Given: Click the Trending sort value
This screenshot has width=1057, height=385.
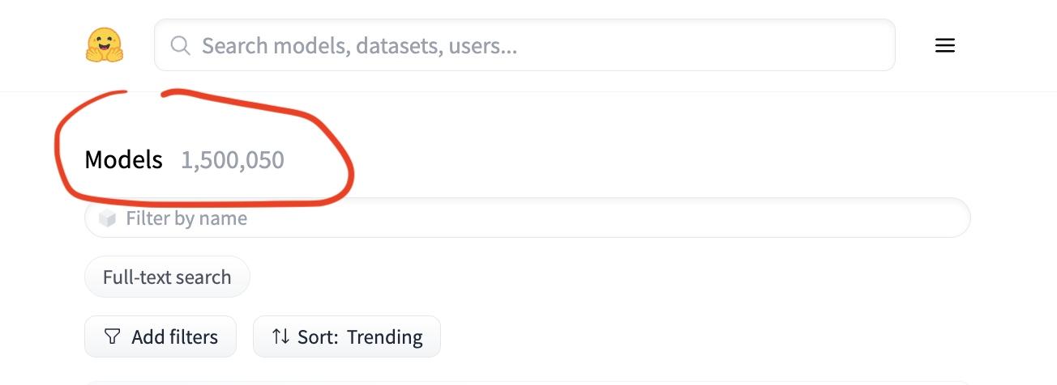Looking at the screenshot, I should tap(385, 336).
